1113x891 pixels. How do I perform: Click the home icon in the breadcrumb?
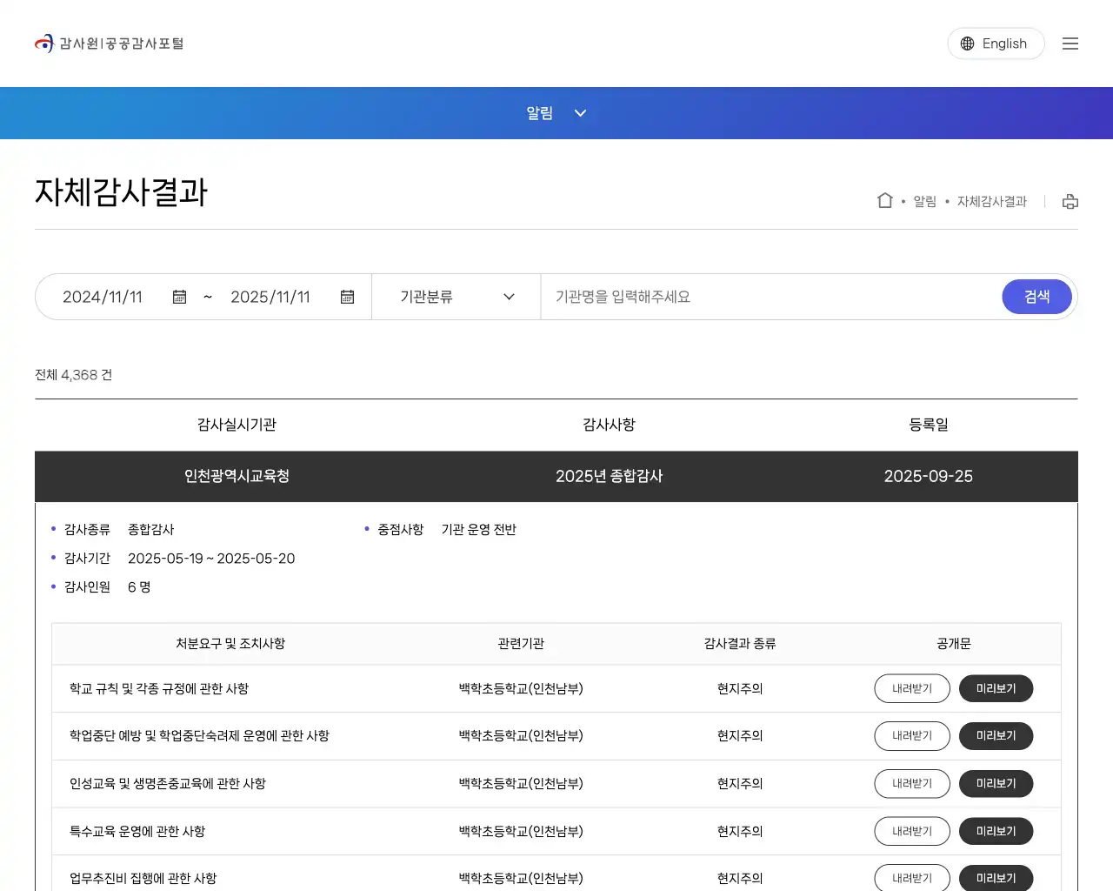tap(884, 200)
